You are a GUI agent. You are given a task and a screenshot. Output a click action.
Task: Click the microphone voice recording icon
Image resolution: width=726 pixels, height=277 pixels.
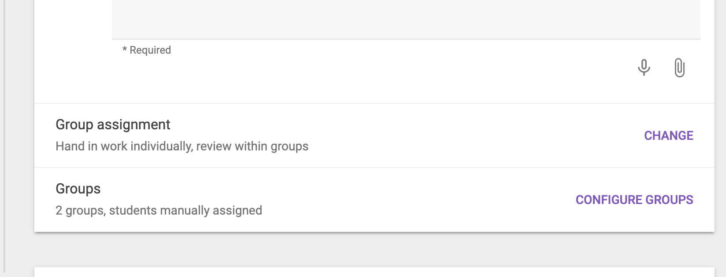coord(644,68)
